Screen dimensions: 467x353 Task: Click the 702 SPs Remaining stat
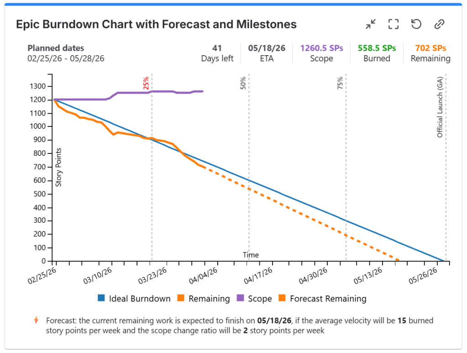click(x=430, y=48)
